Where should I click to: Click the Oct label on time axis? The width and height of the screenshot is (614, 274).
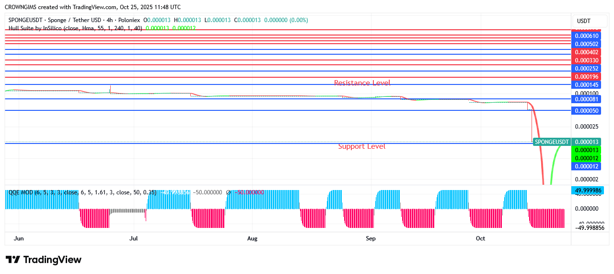(x=480, y=238)
